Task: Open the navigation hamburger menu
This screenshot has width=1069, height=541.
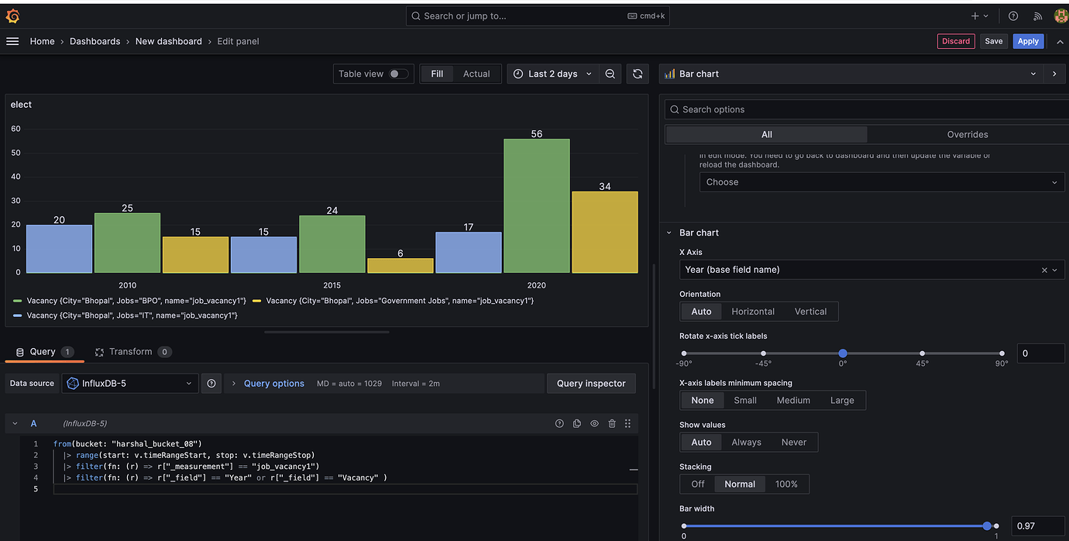Action: (x=12, y=41)
